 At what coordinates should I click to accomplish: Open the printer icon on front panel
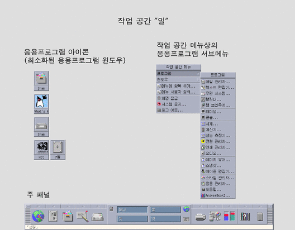click(201, 217)
